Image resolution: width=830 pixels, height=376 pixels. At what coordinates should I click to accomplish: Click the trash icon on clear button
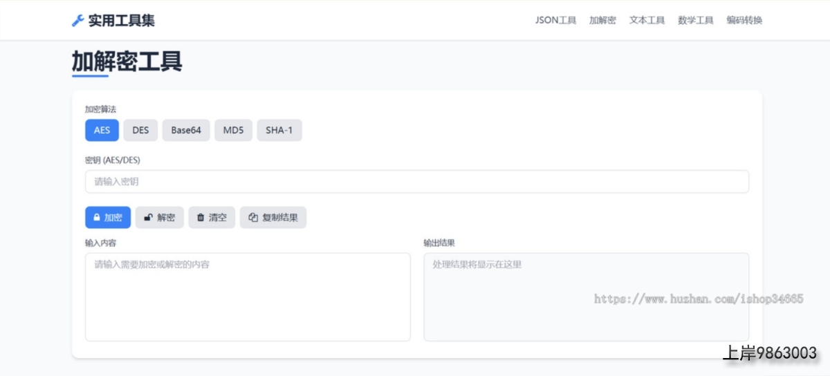[x=201, y=218]
